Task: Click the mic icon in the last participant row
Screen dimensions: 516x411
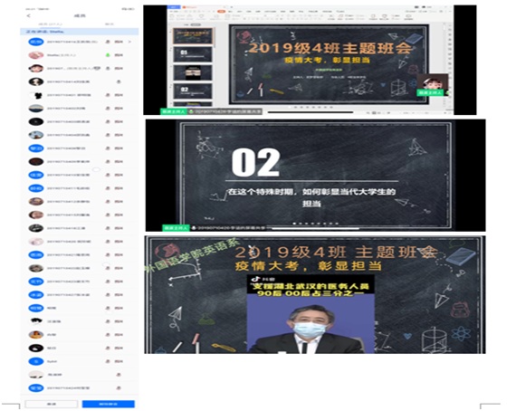Action: (119, 388)
